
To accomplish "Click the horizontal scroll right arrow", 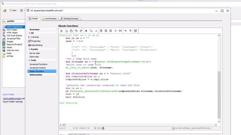I will tap(216, 125).
